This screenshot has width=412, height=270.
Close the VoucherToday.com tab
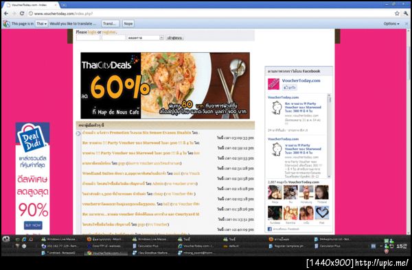point(56,5)
